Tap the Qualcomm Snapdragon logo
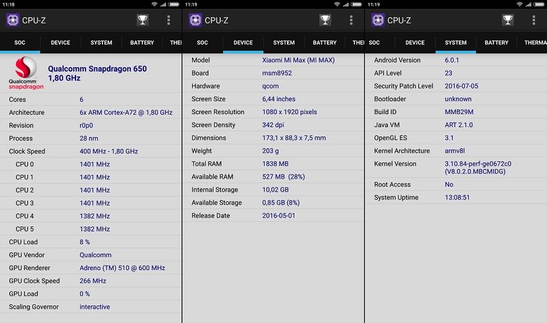 26,73
